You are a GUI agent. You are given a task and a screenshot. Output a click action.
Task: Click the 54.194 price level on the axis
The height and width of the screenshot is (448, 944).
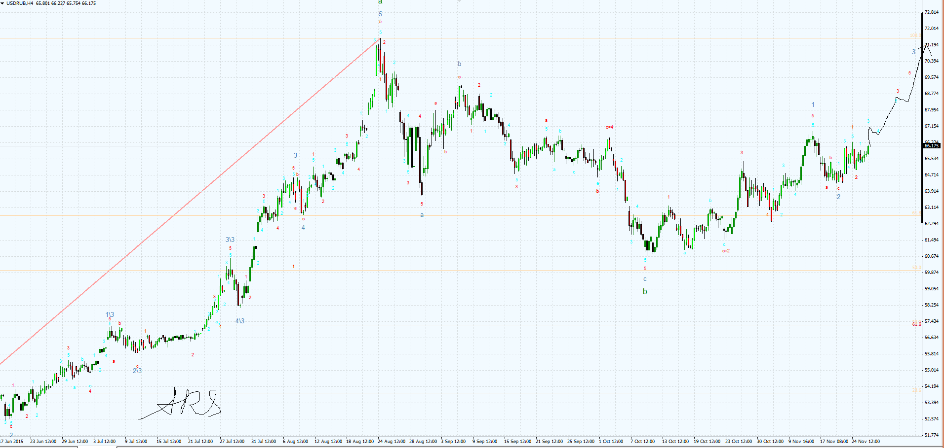(932, 386)
